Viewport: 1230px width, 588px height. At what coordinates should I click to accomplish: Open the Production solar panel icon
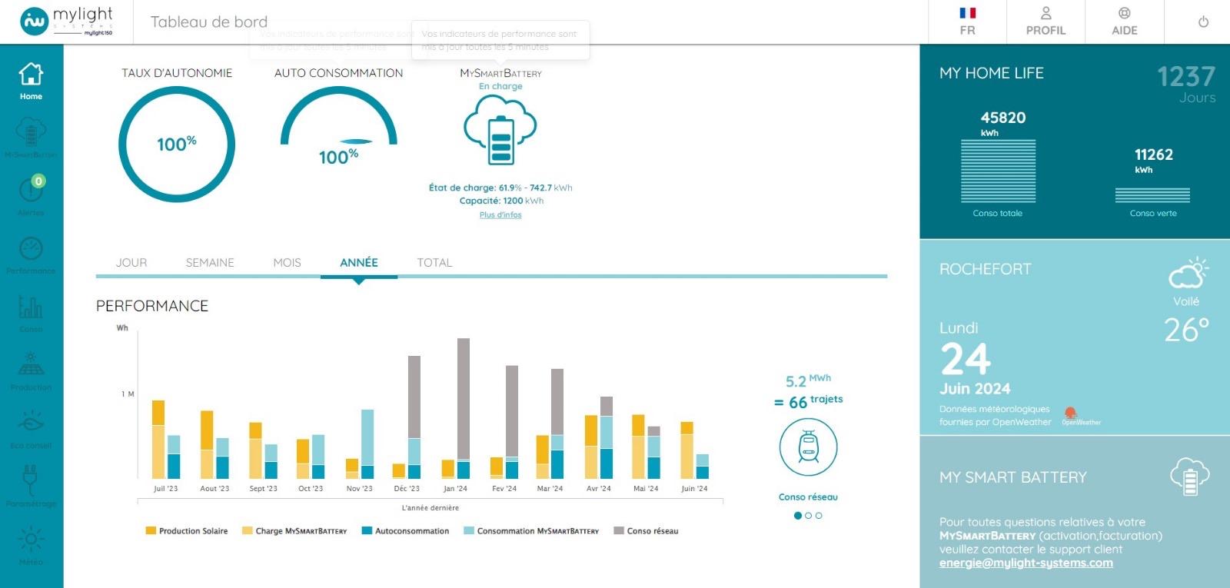pyautogui.click(x=31, y=370)
